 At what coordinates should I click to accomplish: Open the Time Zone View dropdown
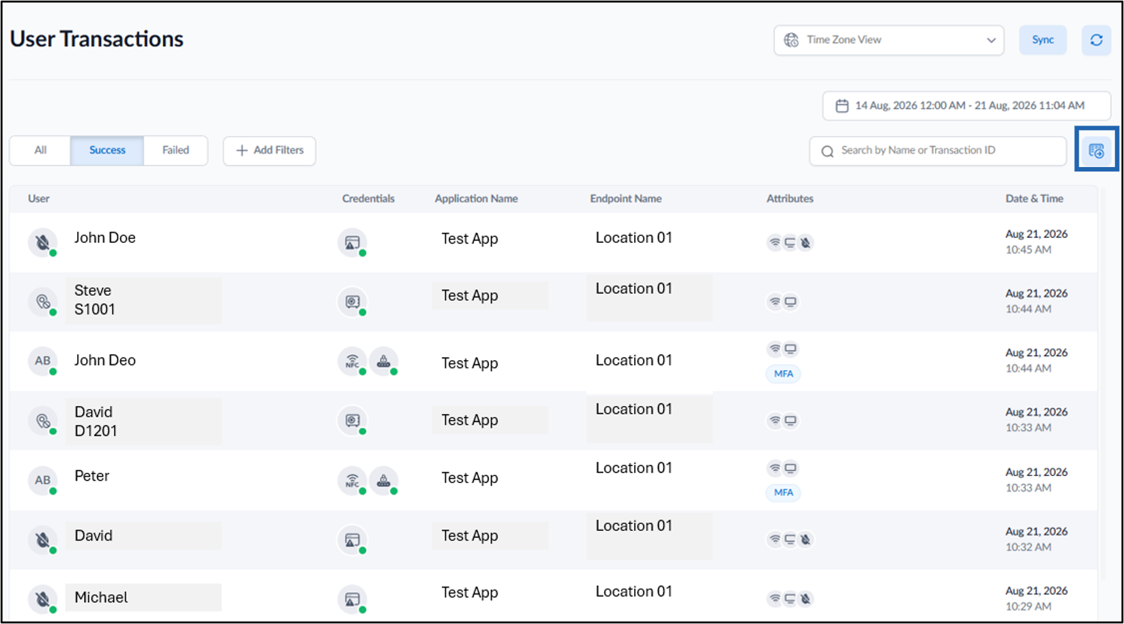tap(889, 40)
